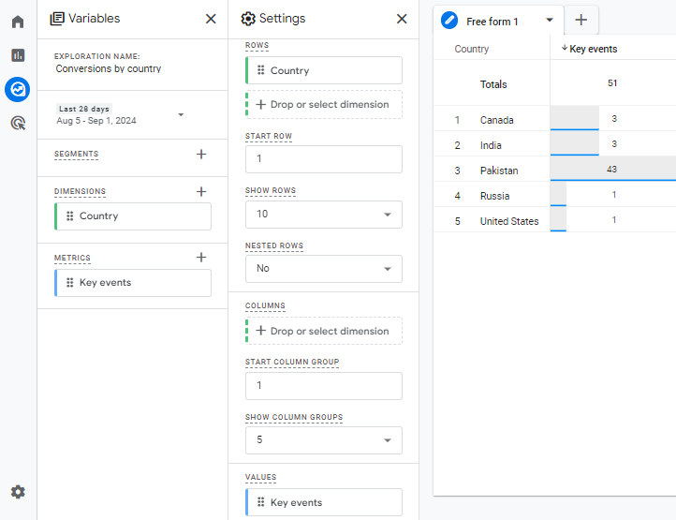Grab the Key events metric drag handle in Variables
The height and width of the screenshot is (520, 676).
pyautogui.click(x=69, y=283)
